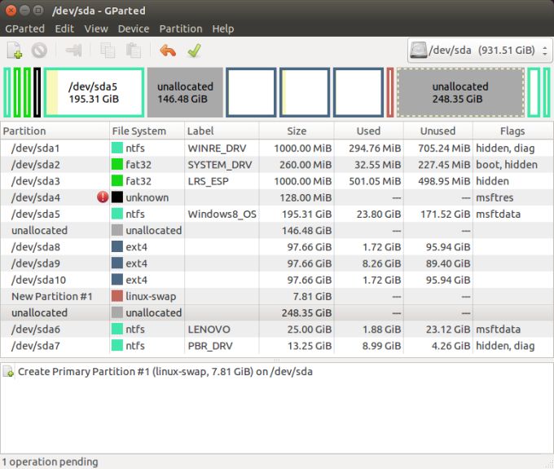Select the /dev/sda7 partition row

click(277, 346)
